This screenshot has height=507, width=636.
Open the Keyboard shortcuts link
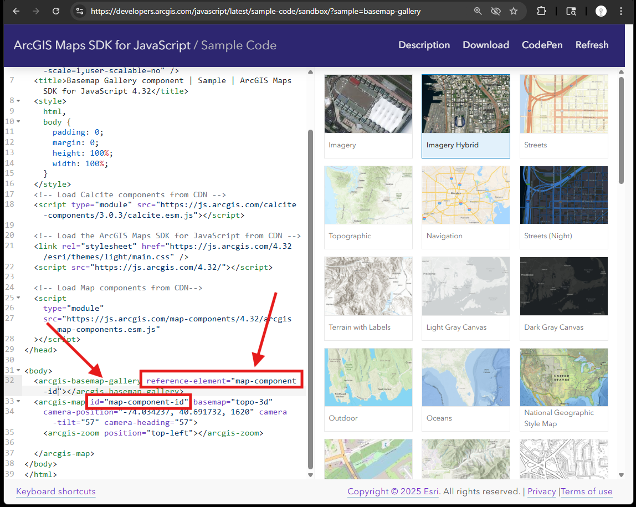(56, 491)
